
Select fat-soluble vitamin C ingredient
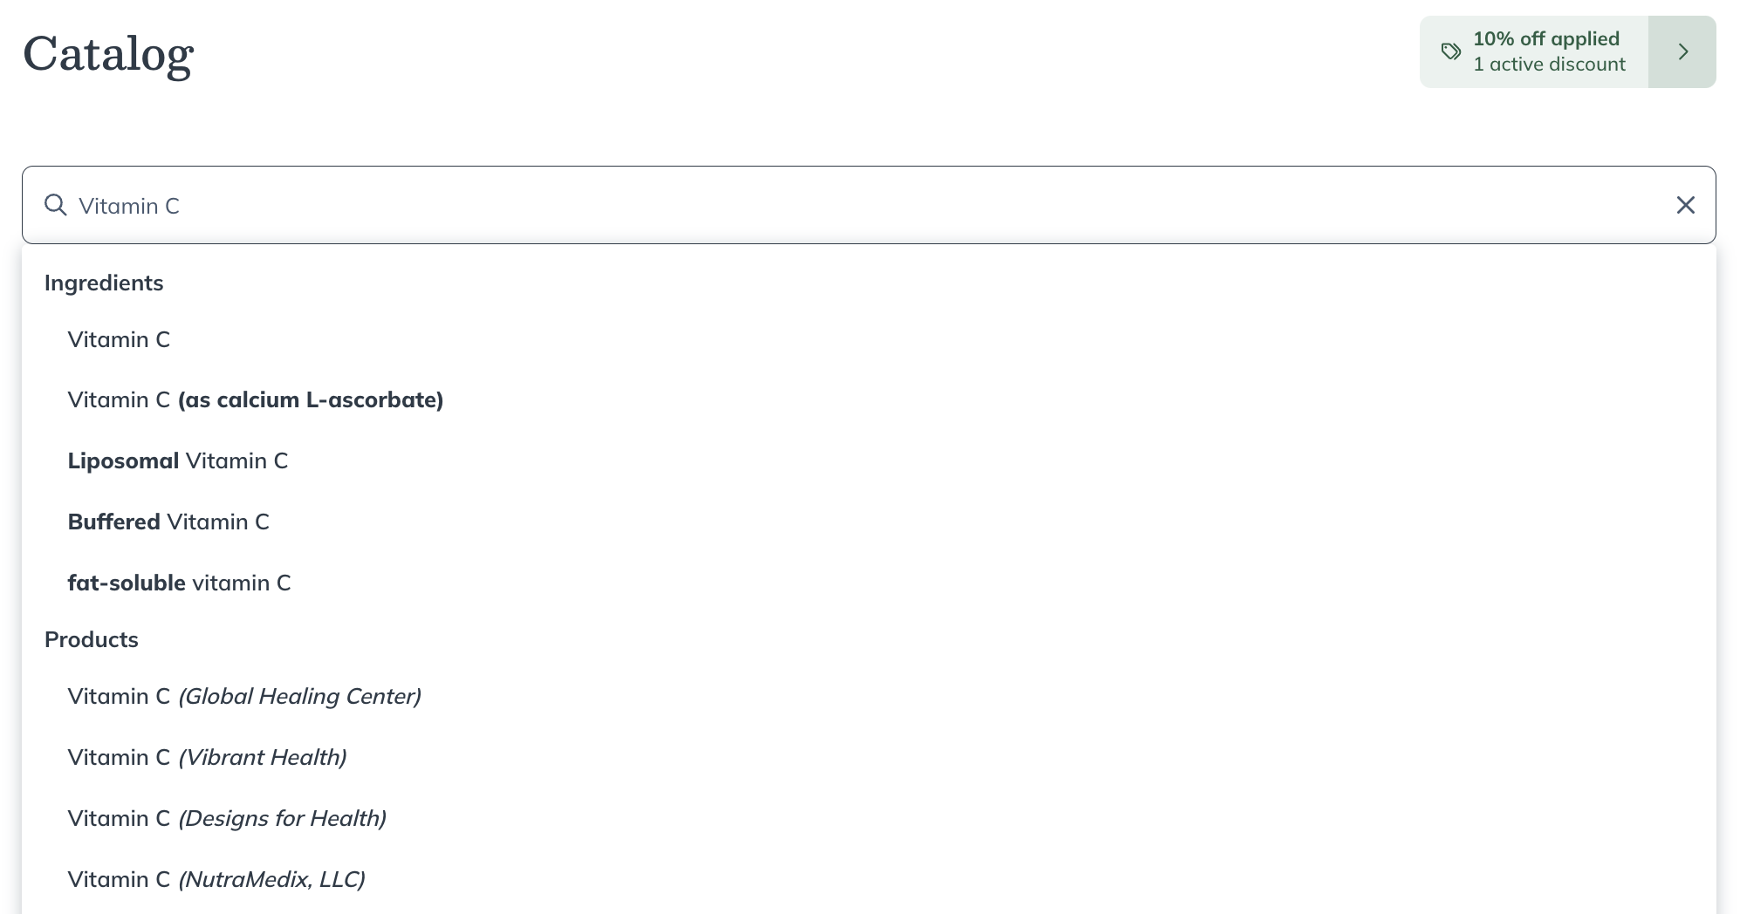pos(179,583)
